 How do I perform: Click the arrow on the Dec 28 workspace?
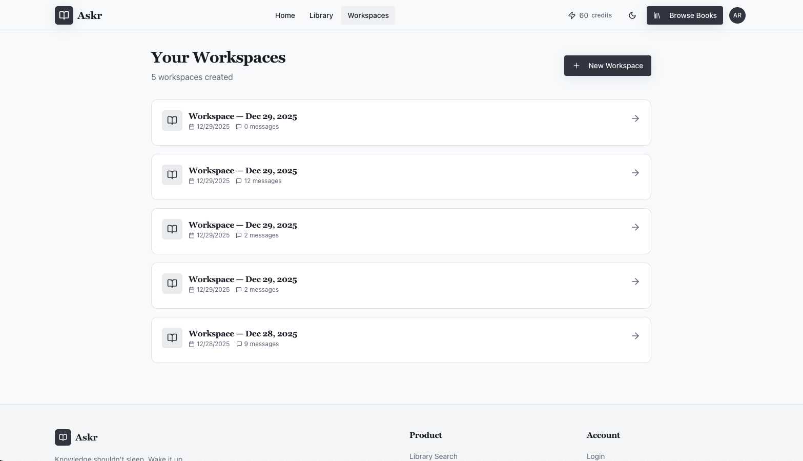(x=635, y=336)
